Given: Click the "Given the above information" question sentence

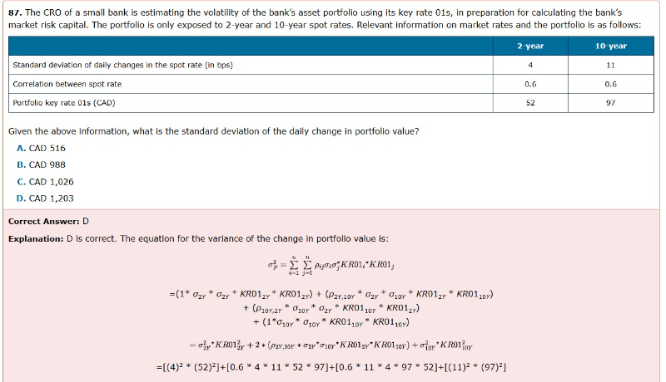Looking at the screenshot, I should [212, 131].
